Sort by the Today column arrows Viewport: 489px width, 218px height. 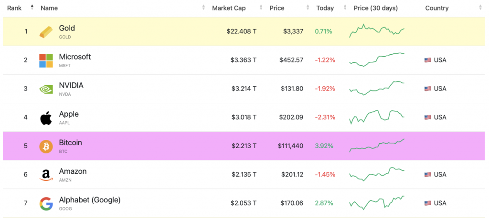click(x=345, y=7)
